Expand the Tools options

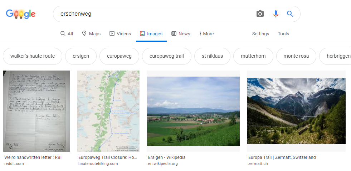click(x=283, y=34)
